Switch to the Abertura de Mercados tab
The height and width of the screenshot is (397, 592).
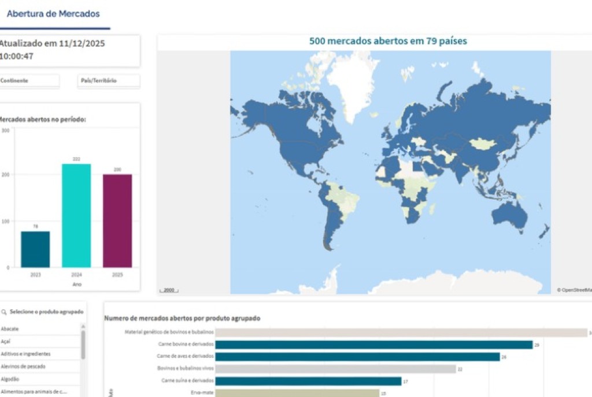[53, 14]
